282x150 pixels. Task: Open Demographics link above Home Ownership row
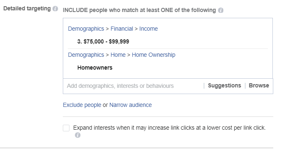point(86,55)
